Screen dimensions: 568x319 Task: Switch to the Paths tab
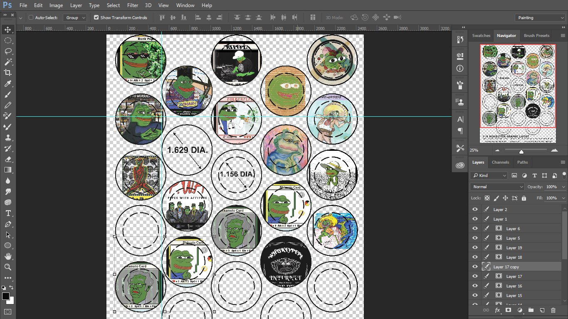[x=523, y=162]
